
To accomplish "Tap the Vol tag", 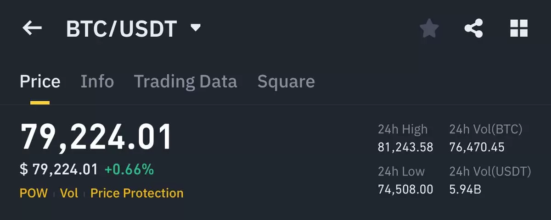I will coord(69,193).
